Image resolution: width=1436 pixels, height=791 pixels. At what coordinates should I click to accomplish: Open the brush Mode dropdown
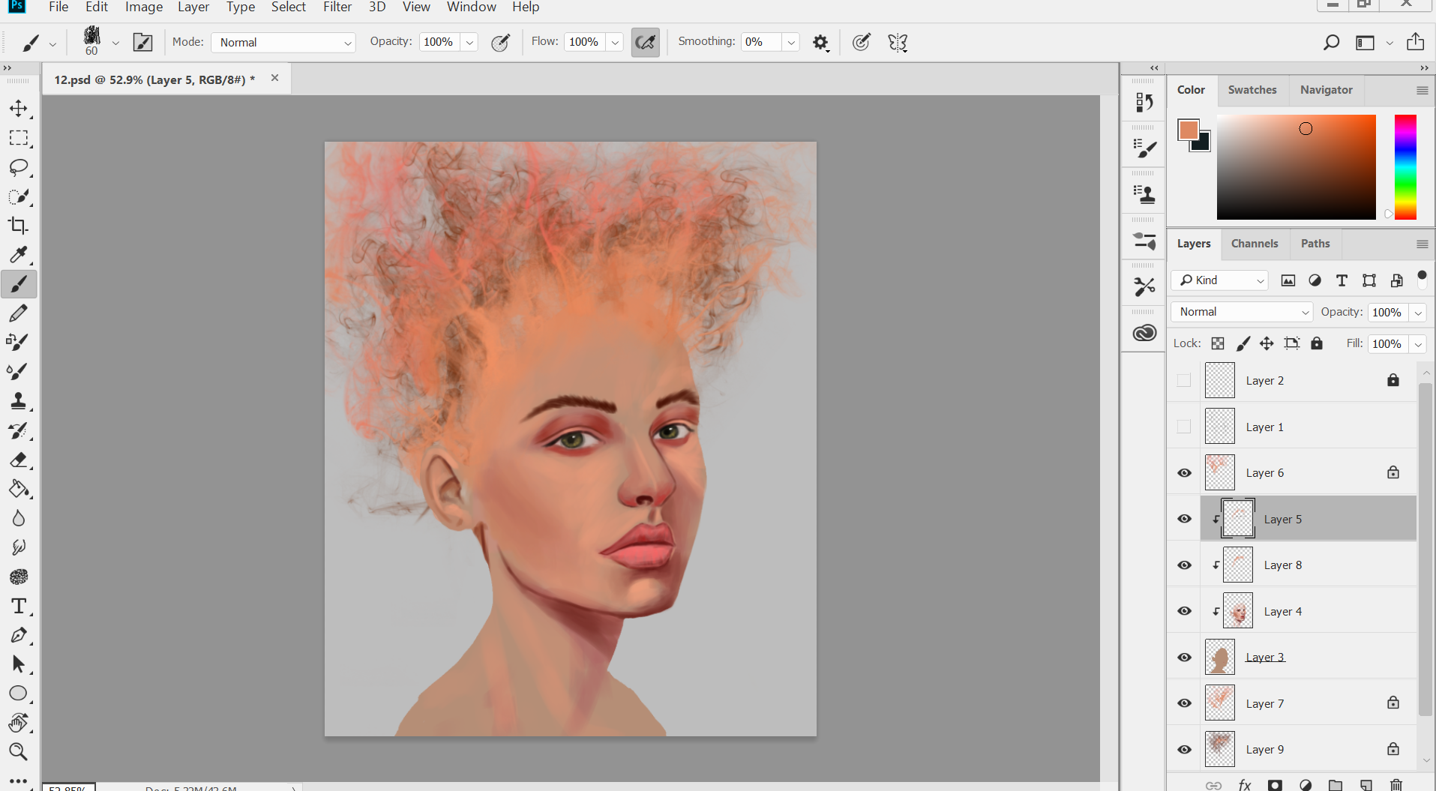283,43
